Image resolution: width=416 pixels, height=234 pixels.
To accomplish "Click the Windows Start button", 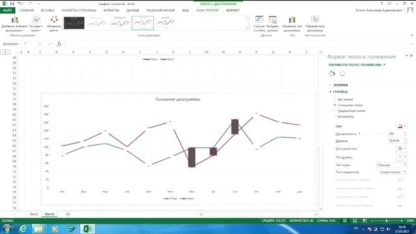I will coord(6,229).
